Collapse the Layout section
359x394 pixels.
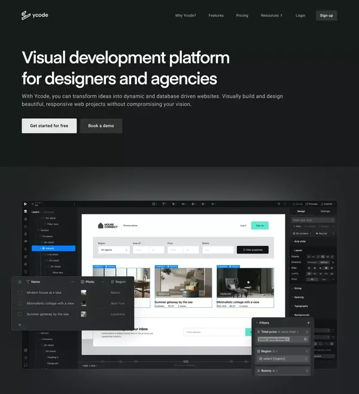pos(298,250)
